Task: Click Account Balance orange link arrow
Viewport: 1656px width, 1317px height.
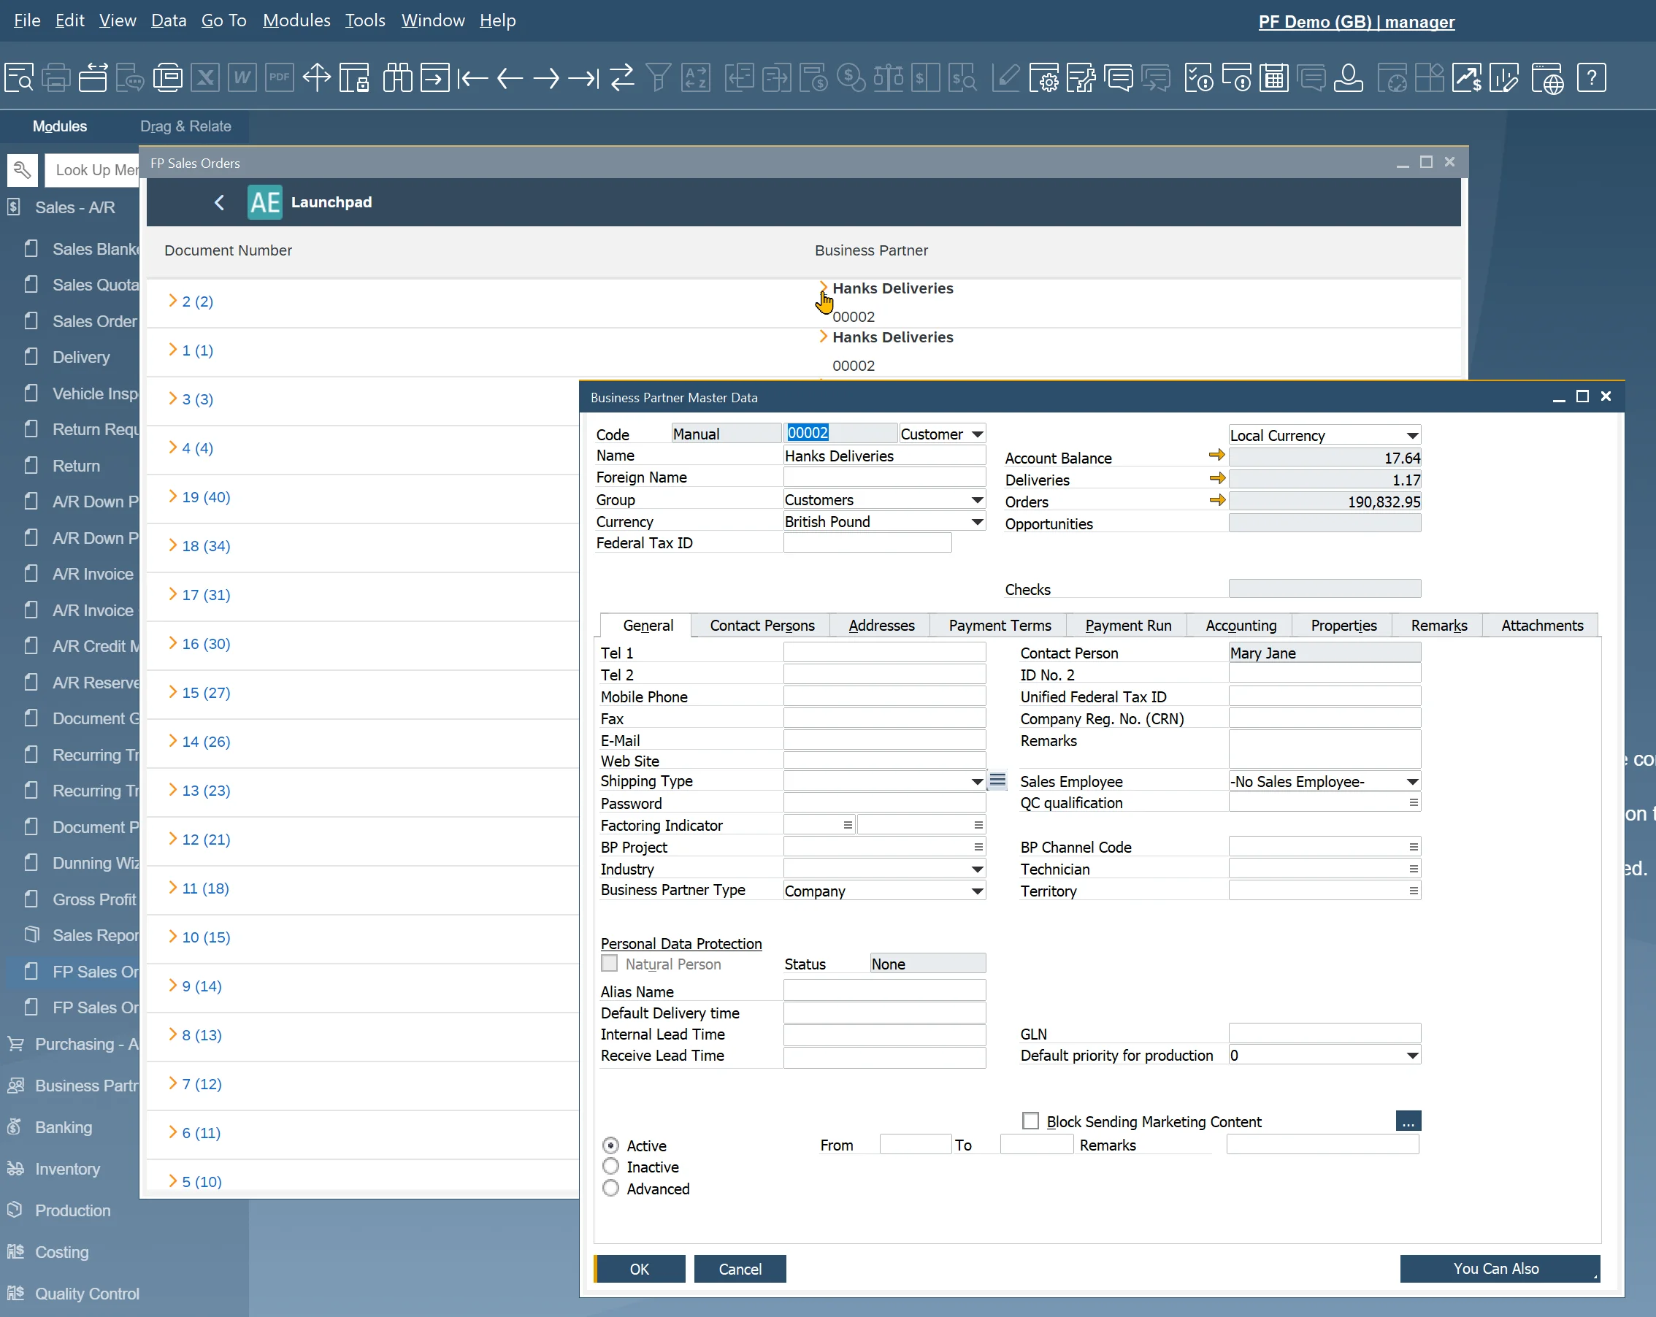Action: pyautogui.click(x=1216, y=456)
